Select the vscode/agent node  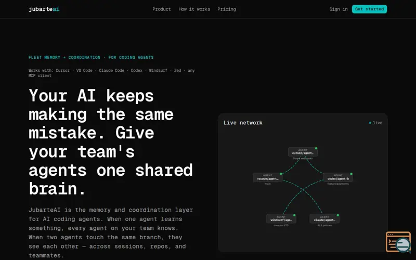[268, 177]
